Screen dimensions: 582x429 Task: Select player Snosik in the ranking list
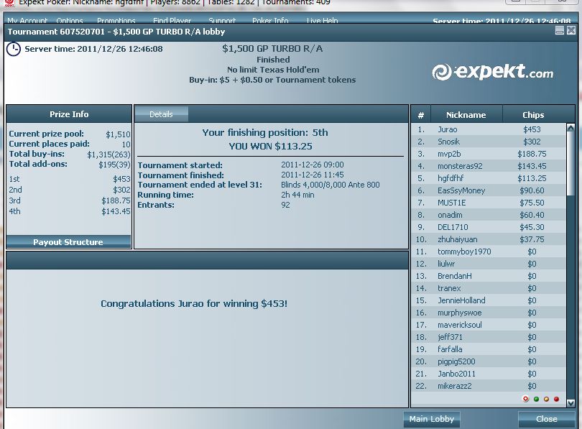click(x=489, y=142)
